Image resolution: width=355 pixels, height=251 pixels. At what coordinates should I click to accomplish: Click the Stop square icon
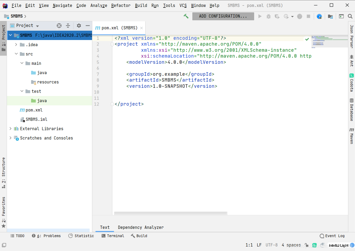click(x=308, y=16)
